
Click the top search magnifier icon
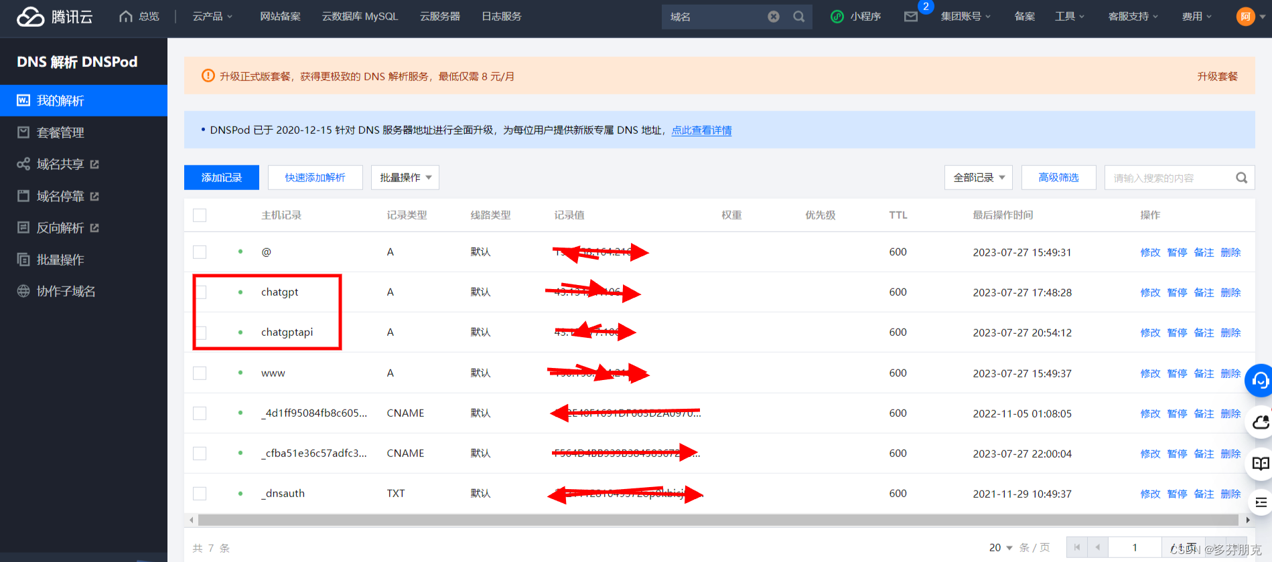pyautogui.click(x=799, y=17)
